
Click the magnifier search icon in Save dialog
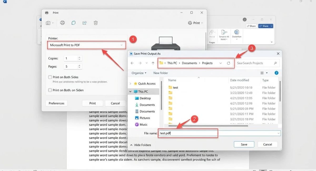(x=275, y=63)
